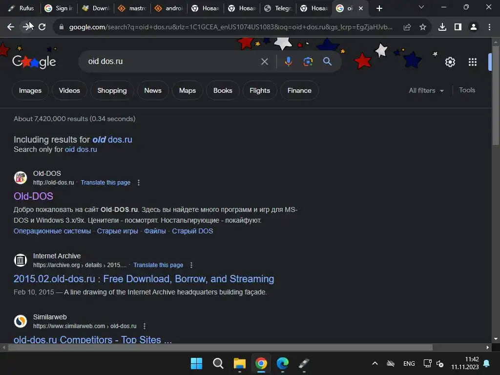Open old-dos.ru Competitors Similarweb result
Screen dimensions: 500x375
pyautogui.click(x=93, y=339)
